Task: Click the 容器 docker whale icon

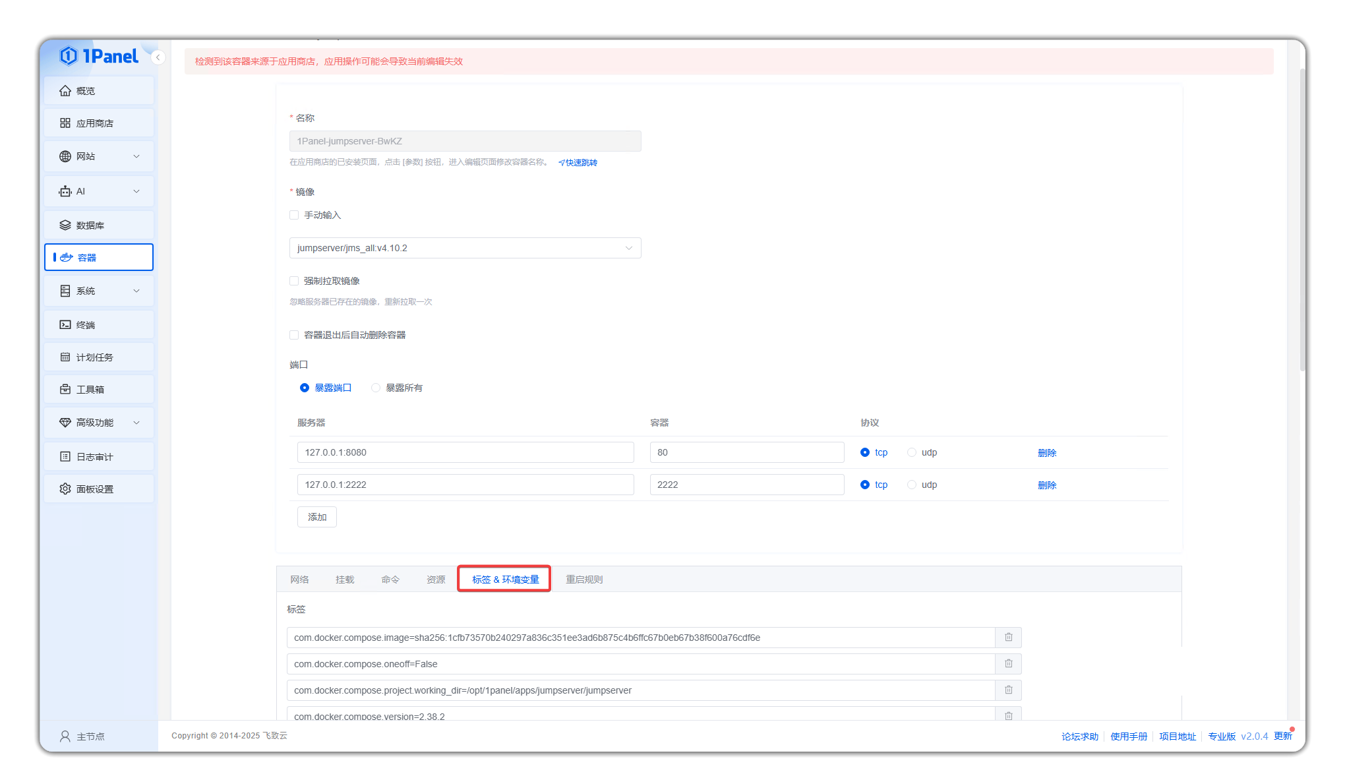Action: [x=67, y=257]
